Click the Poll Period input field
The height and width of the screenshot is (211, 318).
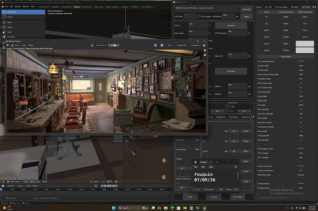click(229, 16)
